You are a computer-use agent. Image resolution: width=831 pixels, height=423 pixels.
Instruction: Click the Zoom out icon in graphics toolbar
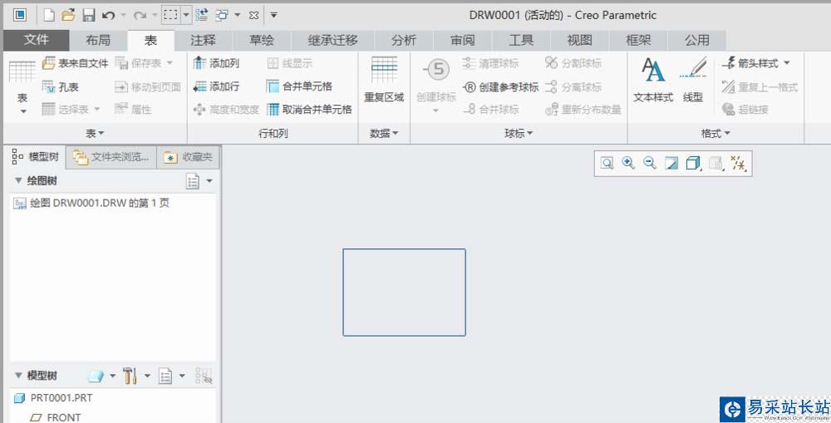tap(650, 163)
